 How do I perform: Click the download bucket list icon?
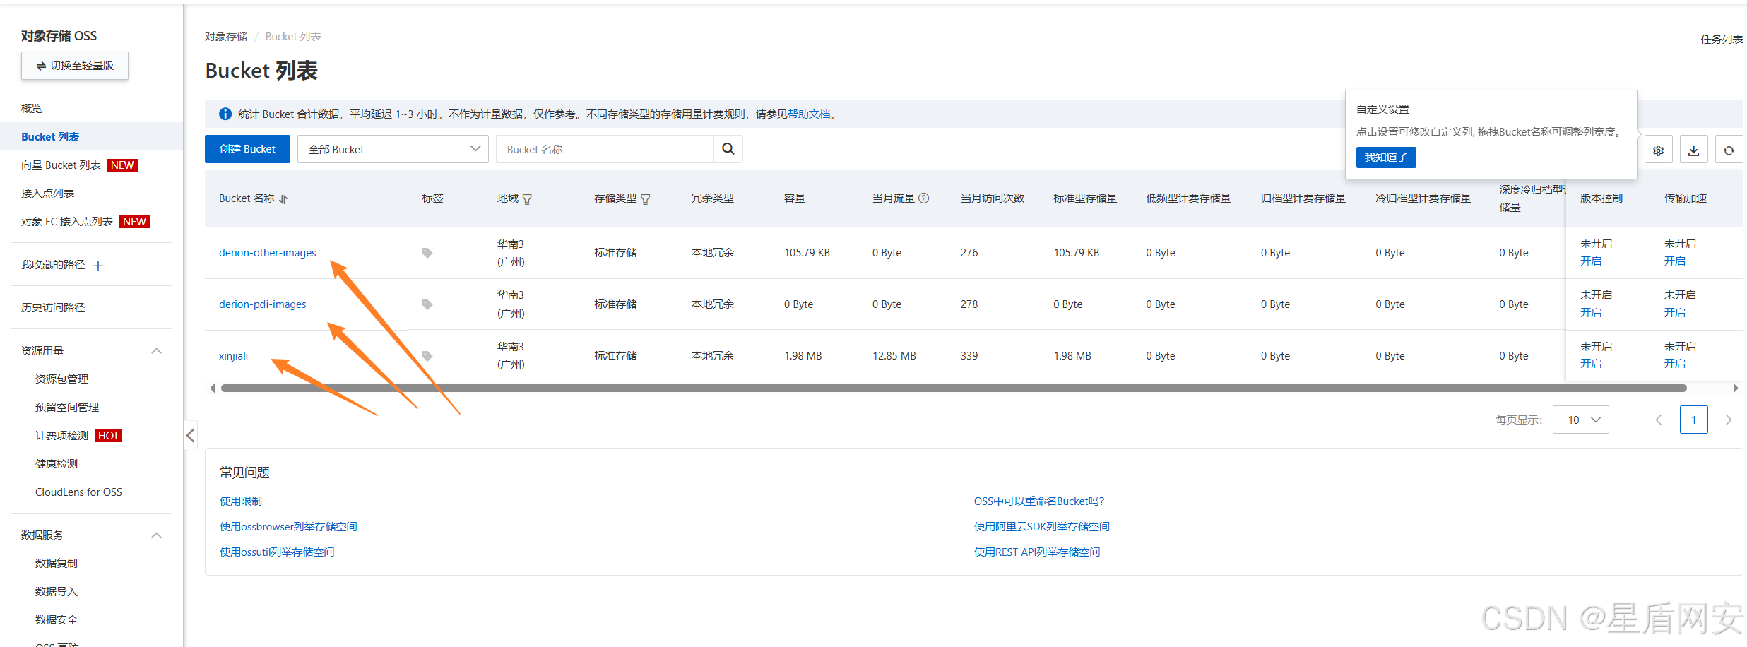tap(1693, 150)
